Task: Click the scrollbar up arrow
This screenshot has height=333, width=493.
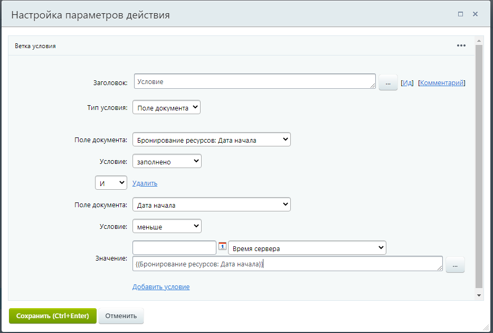Action: click(479, 41)
